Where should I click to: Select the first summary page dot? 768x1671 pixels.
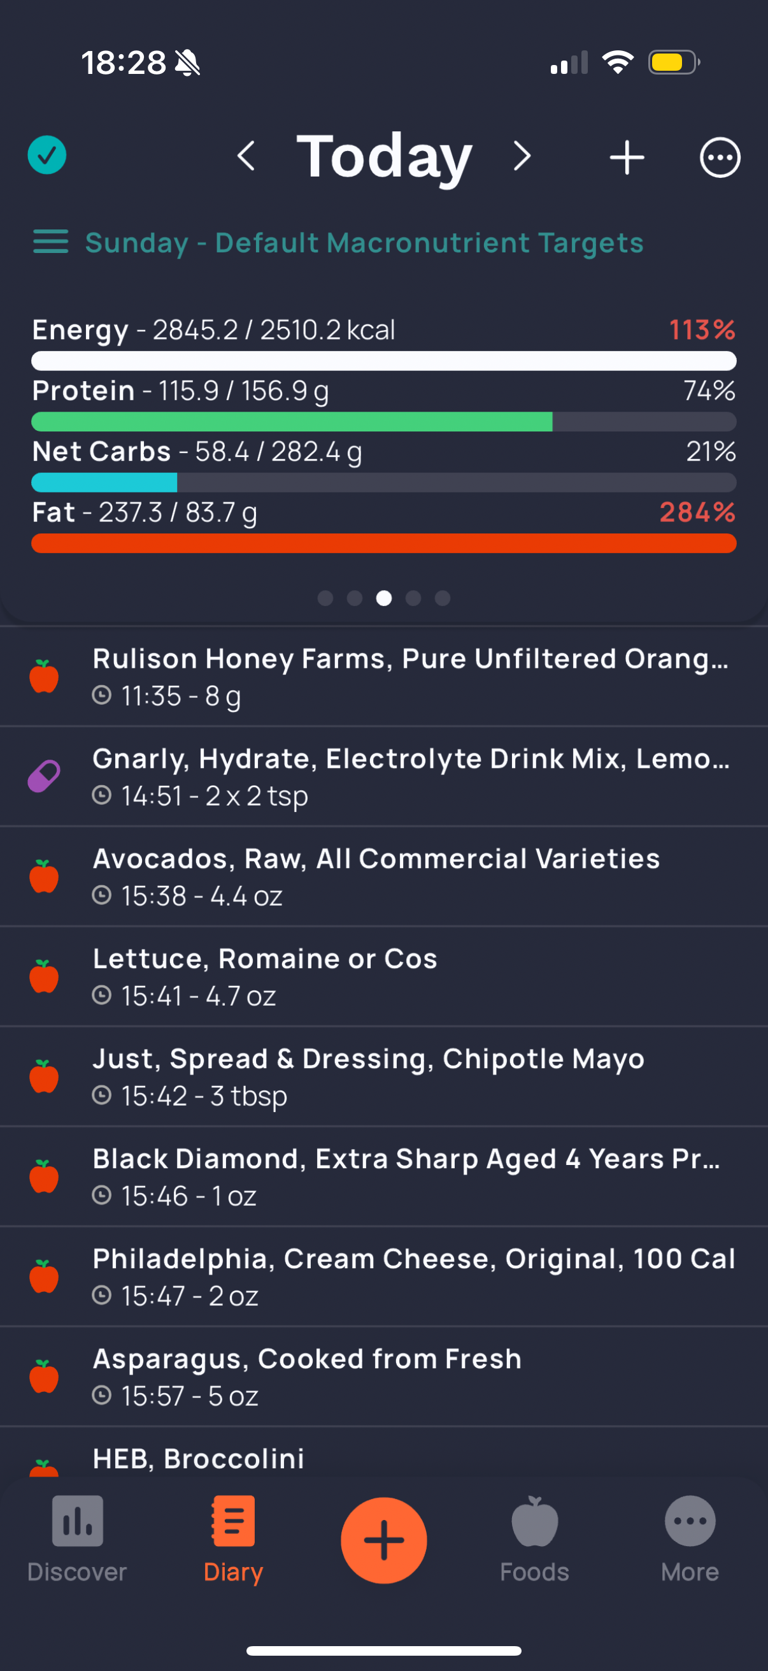(x=325, y=598)
